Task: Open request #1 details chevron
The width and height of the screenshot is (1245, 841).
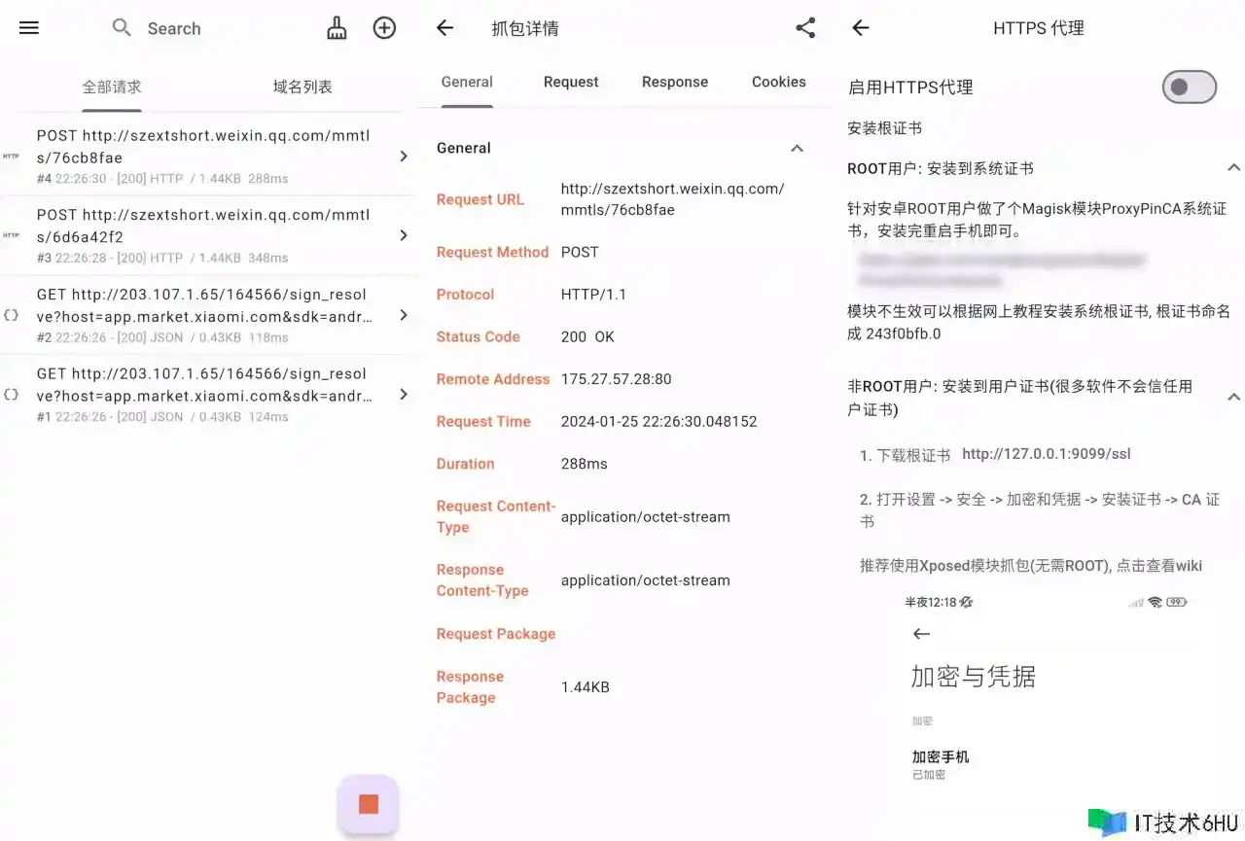Action: pyautogui.click(x=404, y=395)
